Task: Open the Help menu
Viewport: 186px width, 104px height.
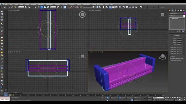Action: coord(111,4)
